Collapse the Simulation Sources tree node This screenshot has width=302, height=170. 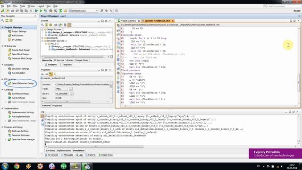[x=42, y=41]
